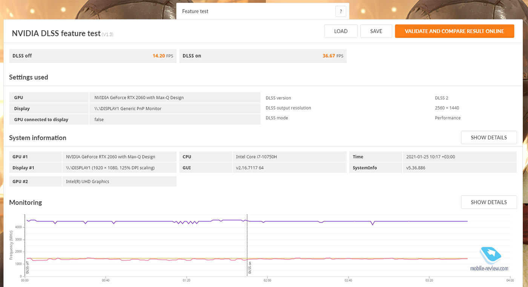
Task: Click the 2560 × 1440 output resolution
Action: coord(447,108)
